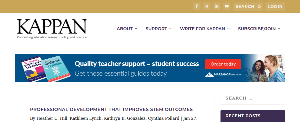300x122 pixels.
Task: Click the Order today button
Action: 223,64
